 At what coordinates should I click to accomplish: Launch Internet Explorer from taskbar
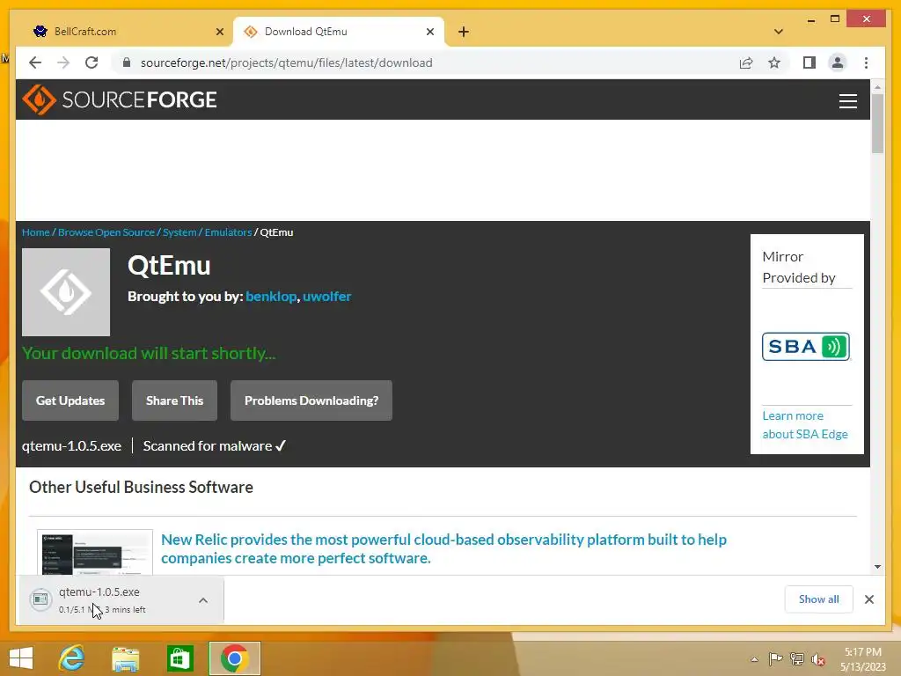pos(71,658)
